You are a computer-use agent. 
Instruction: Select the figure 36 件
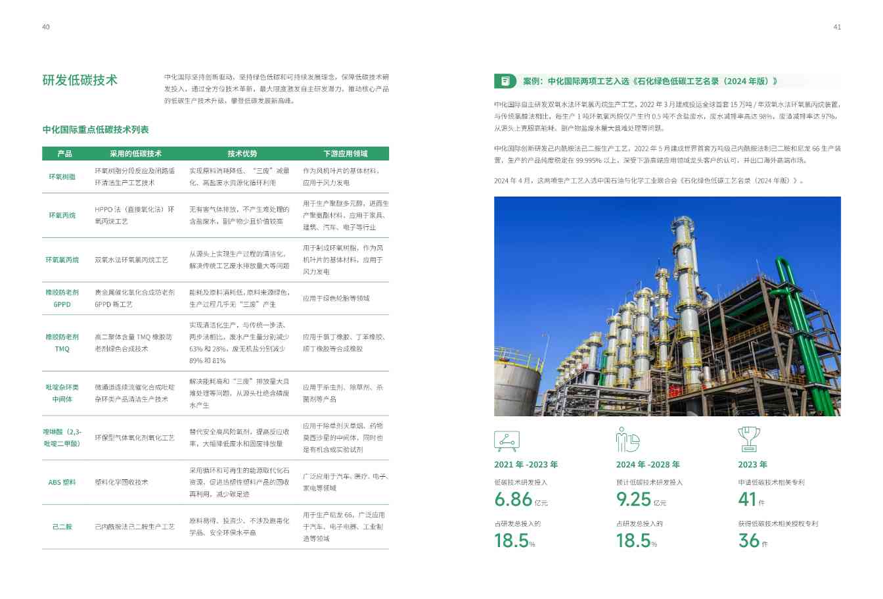click(753, 541)
